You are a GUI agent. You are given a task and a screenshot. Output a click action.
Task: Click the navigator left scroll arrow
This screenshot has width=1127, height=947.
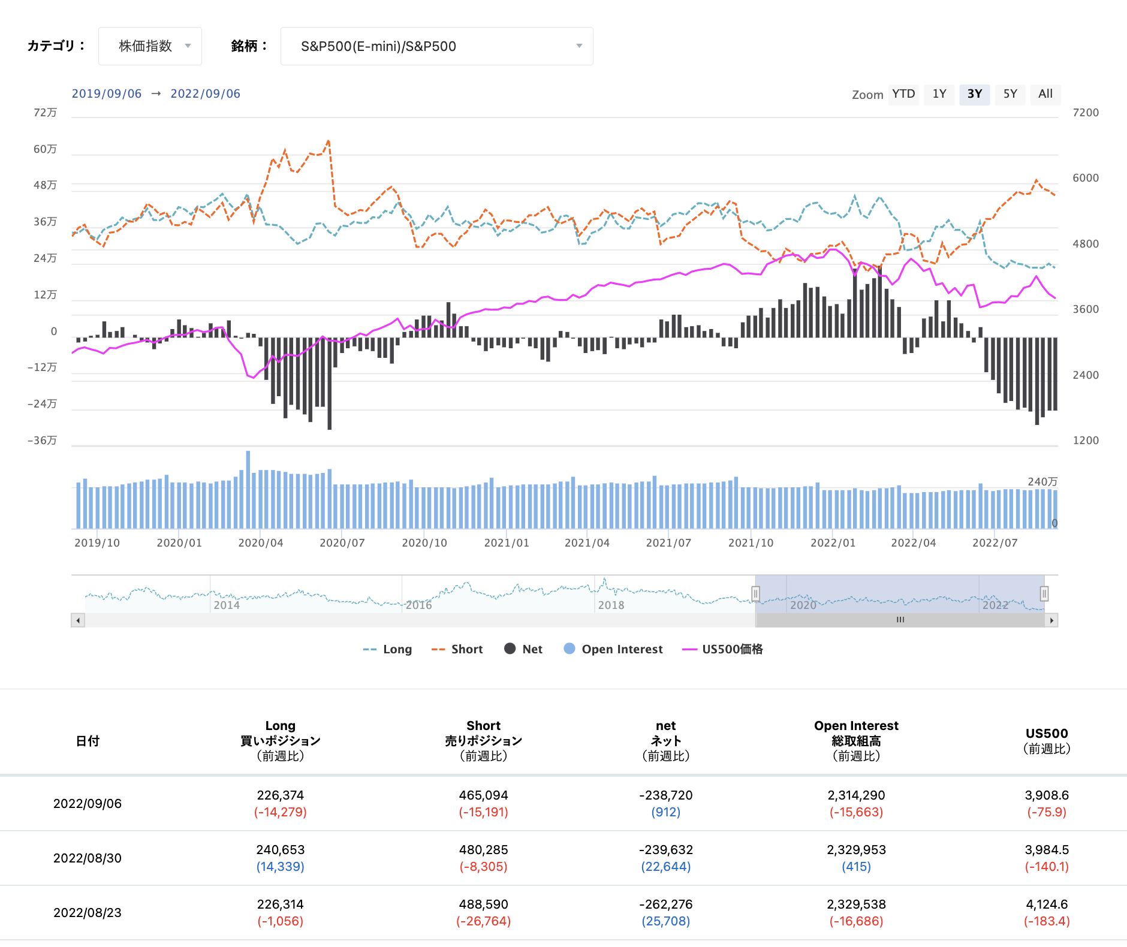[x=78, y=620]
